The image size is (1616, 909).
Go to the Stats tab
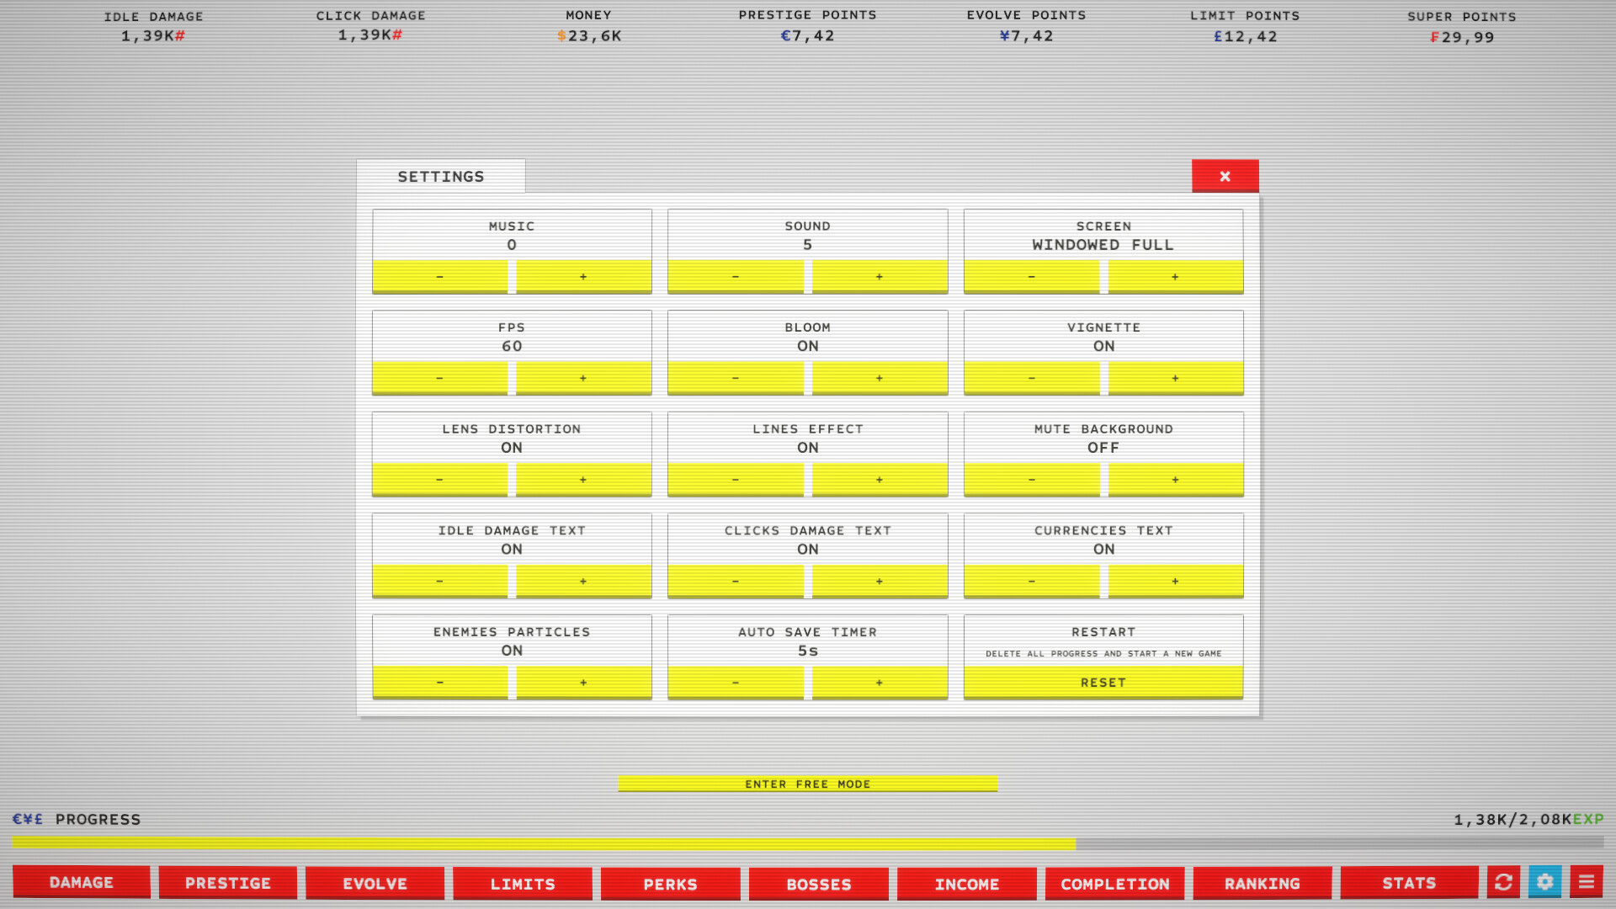(x=1409, y=883)
